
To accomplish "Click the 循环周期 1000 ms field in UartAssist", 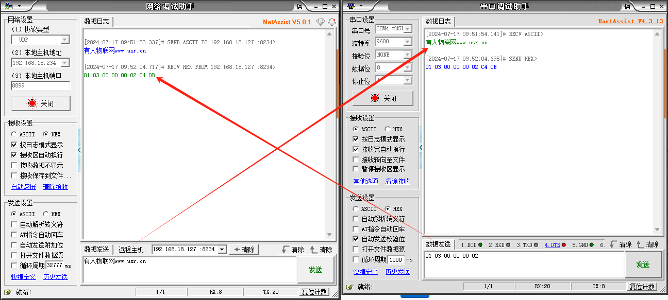I will pyautogui.click(x=396, y=259).
